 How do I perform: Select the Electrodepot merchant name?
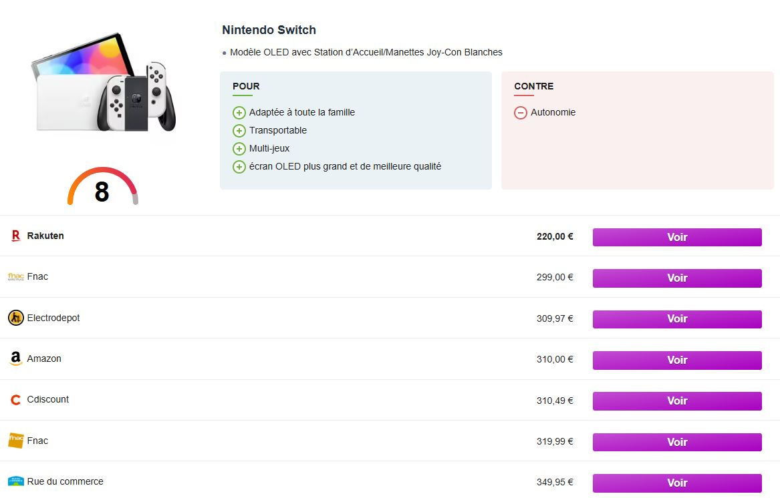(53, 318)
